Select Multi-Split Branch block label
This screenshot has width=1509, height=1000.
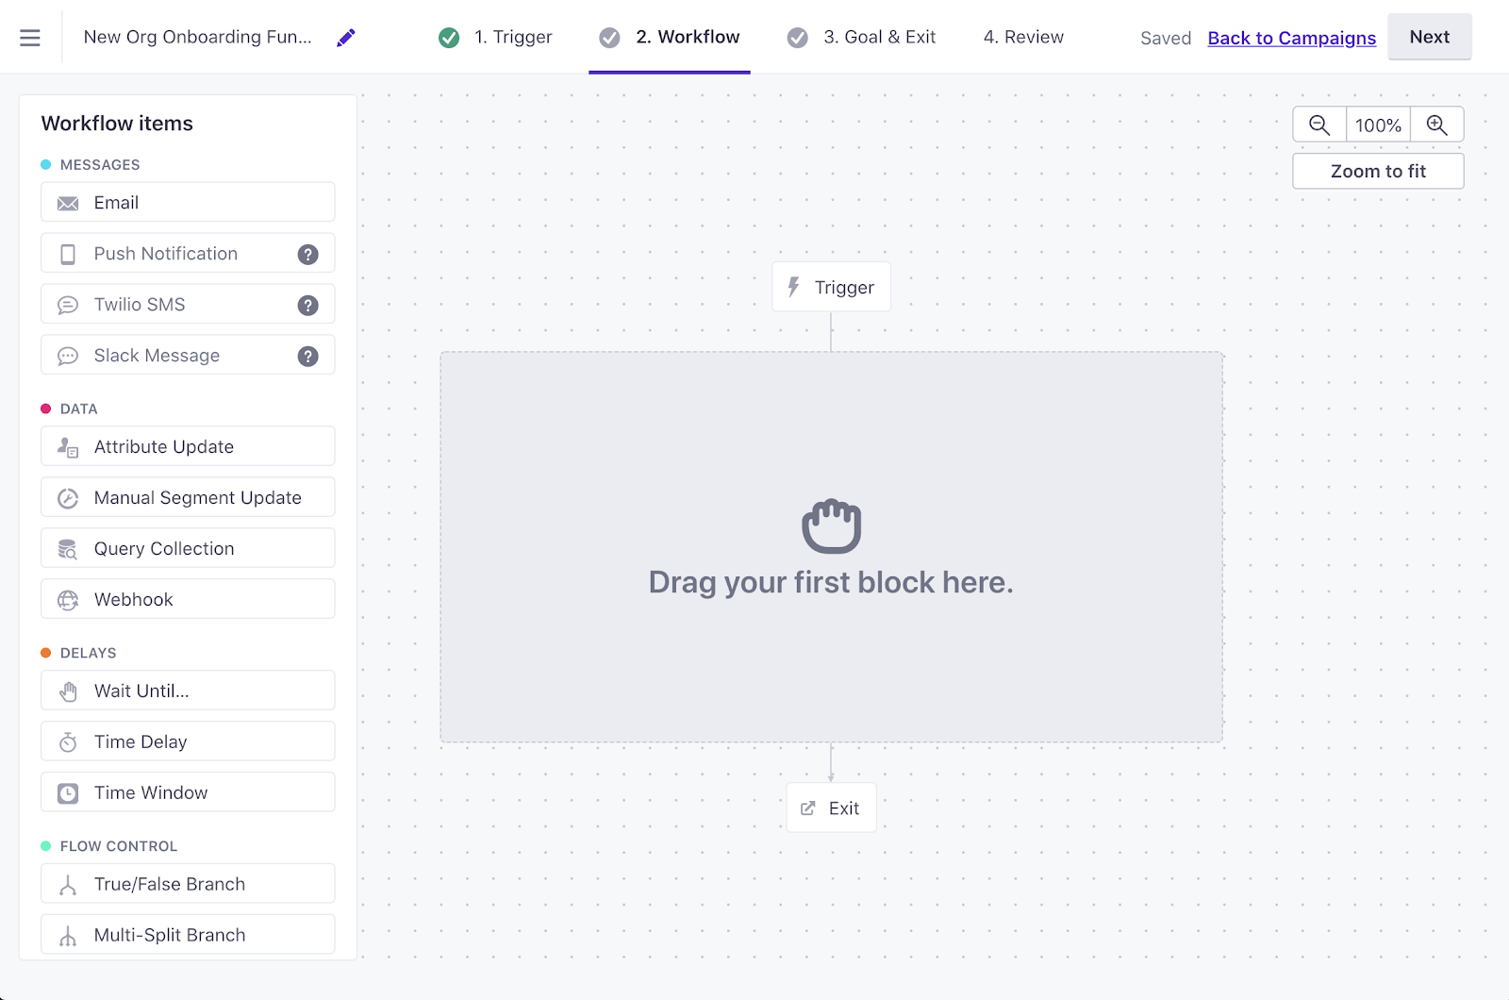point(170,936)
